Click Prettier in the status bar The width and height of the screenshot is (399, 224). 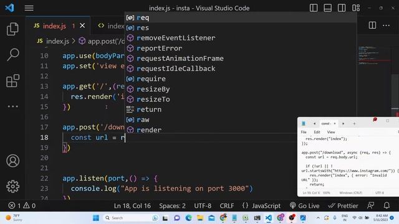coord(343,206)
